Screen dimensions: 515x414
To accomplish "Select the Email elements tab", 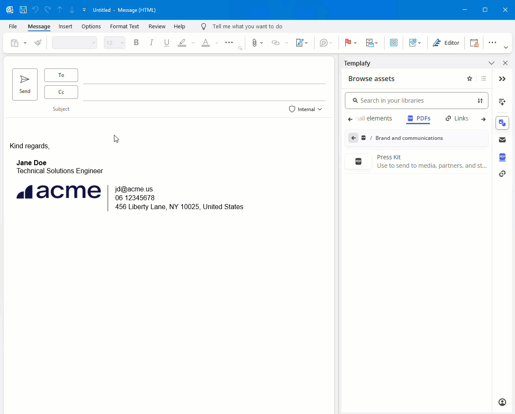I will 374,118.
